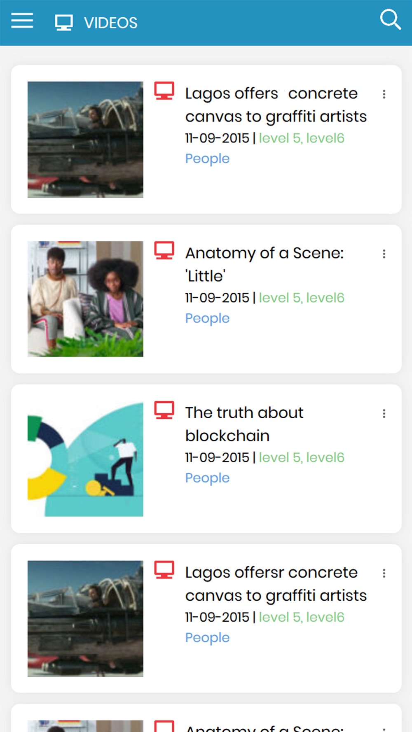The image size is (412, 732).
Task: Click 'level 5, level6' tag on Anatomy card
Action: tap(301, 298)
